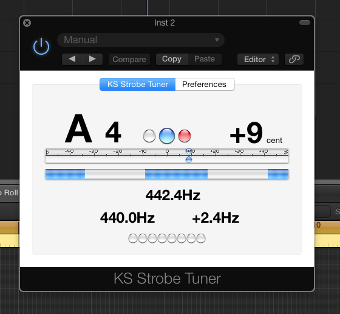Screen dimensions: 340x314
Task: Click the sharp symbol on cent scale
Action: tap(286, 152)
